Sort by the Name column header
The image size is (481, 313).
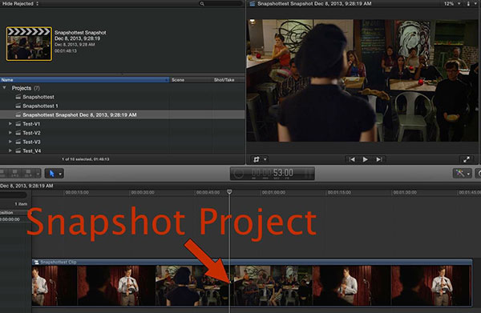pyautogui.click(x=84, y=80)
